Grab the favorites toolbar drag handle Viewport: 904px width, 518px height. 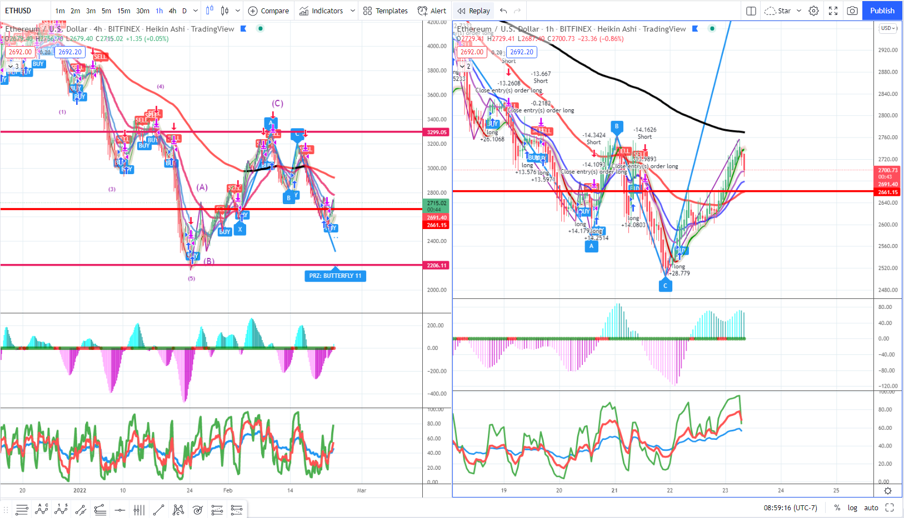pos(6,510)
